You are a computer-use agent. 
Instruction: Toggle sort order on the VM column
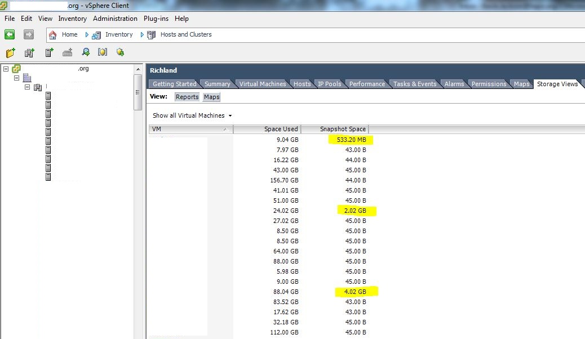(190, 129)
